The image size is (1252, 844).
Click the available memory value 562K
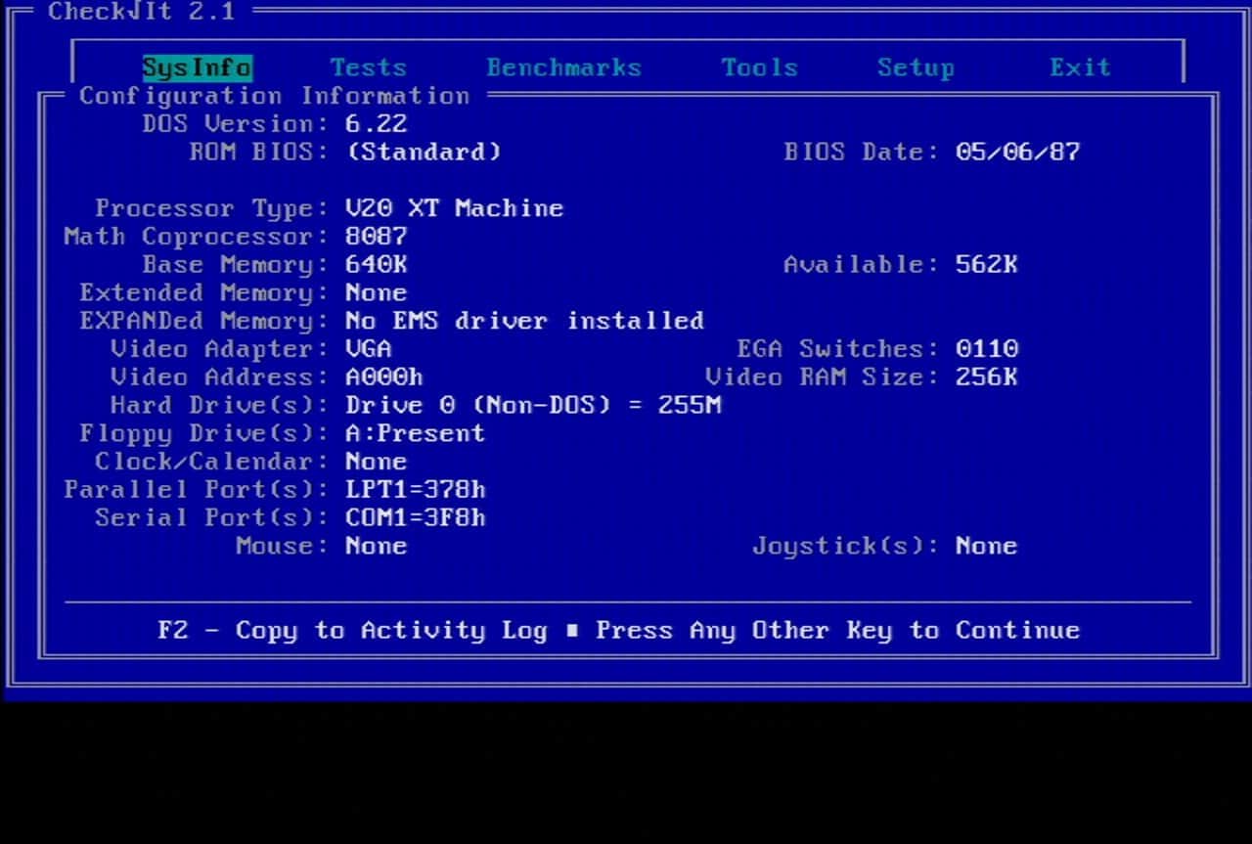pos(986,265)
